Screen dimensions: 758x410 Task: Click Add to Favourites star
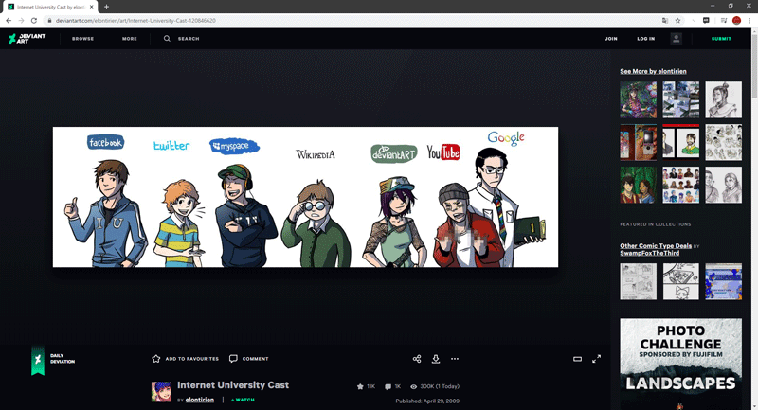tap(185, 359)
